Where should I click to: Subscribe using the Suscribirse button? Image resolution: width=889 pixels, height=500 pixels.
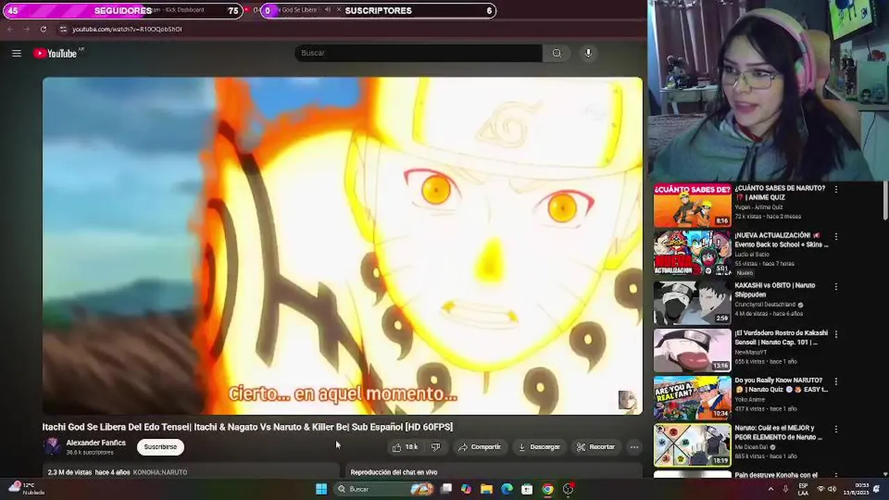[160, 447]
